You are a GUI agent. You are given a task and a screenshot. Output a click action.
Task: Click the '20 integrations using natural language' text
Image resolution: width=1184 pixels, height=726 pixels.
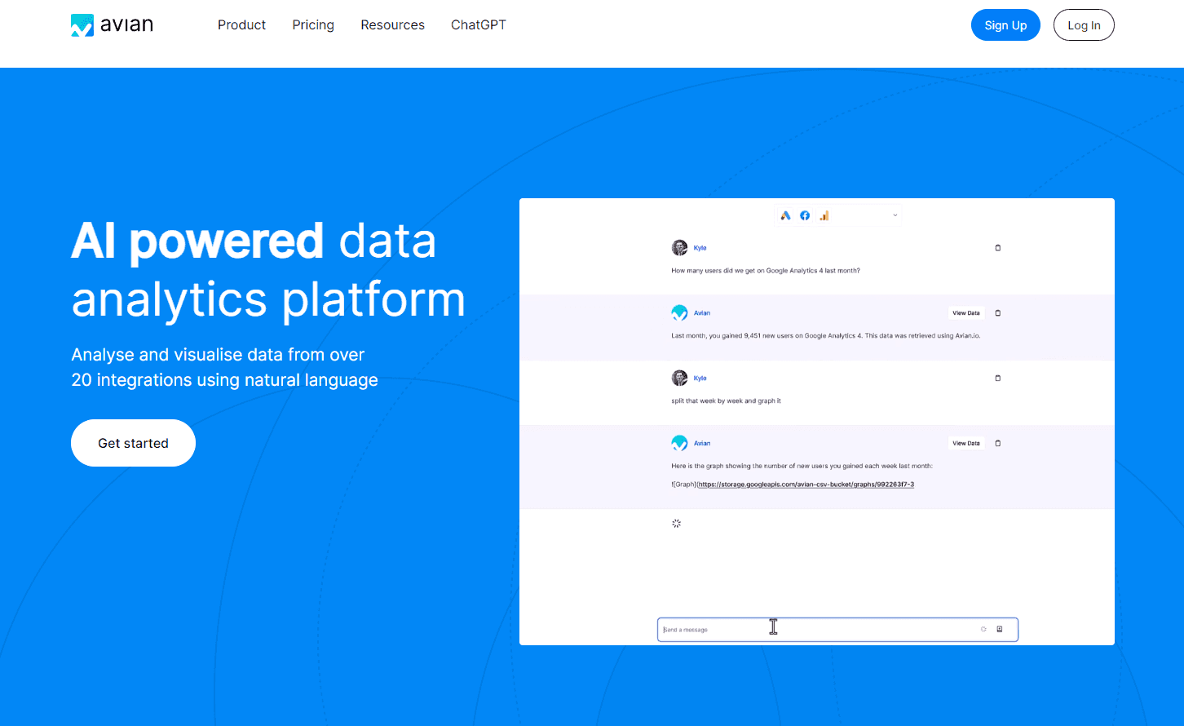click(224, 380)
